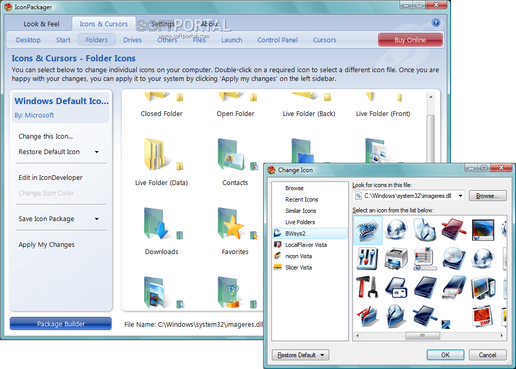Pick the fonts folder icon with red A
The image size is (516, 369).
click(x=367, y=316)
